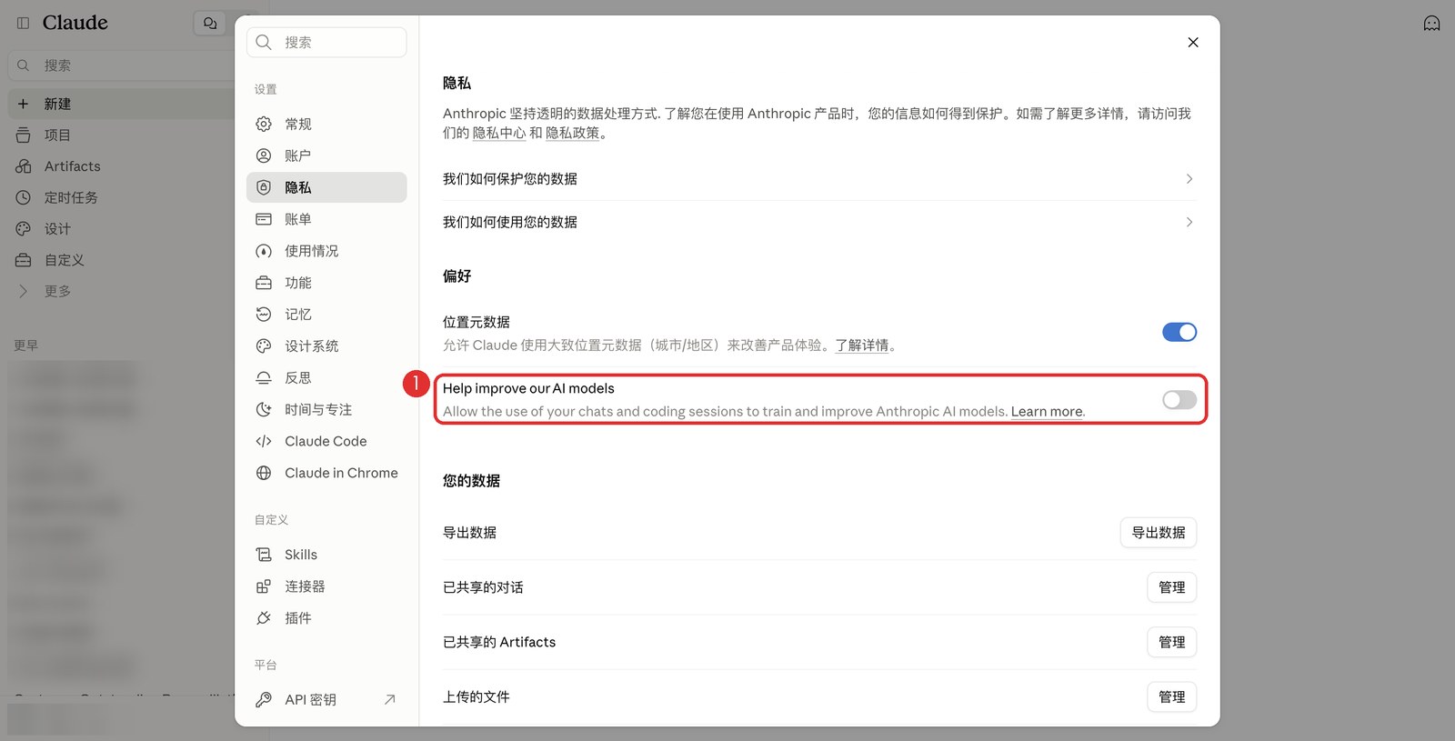Go to 使用情况 settings tab
Screen dimensions: 1455x741
point(326,251)
